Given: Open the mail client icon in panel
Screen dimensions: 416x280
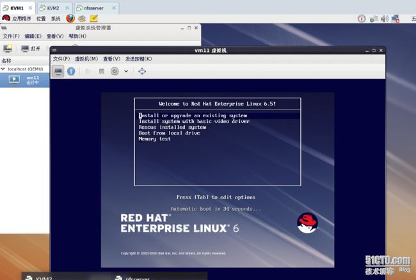Looking at the screenshot, I should coord(82,19).
